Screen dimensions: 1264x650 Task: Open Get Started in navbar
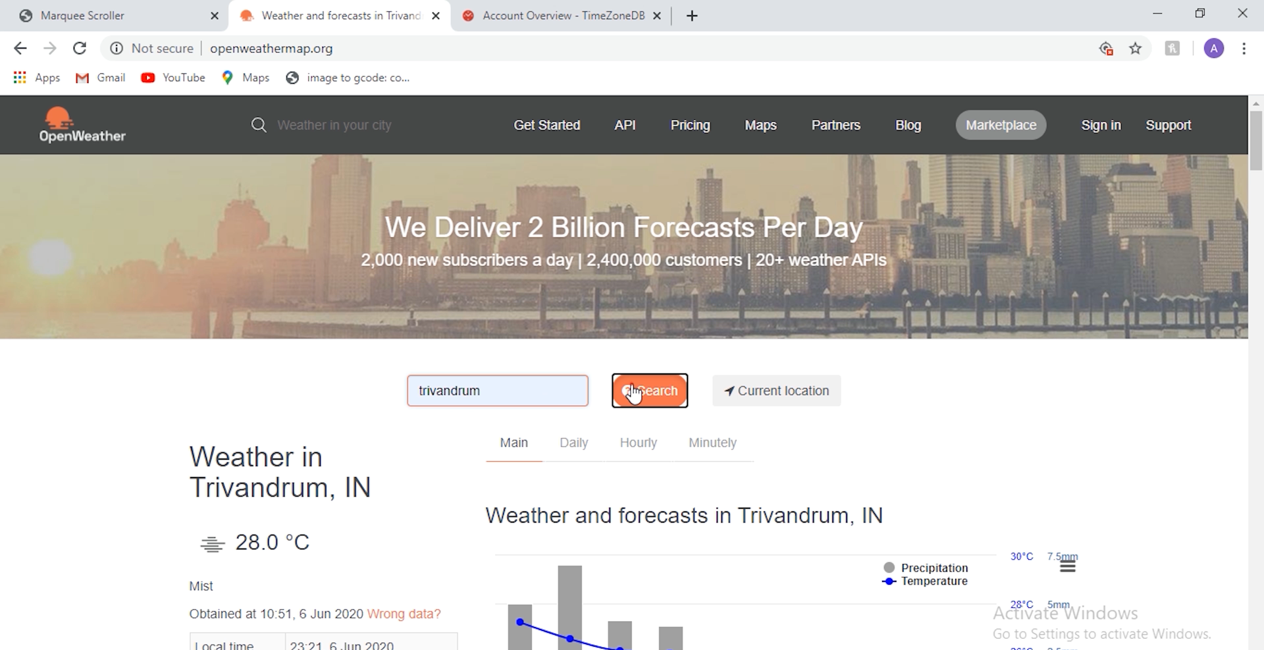547,125
